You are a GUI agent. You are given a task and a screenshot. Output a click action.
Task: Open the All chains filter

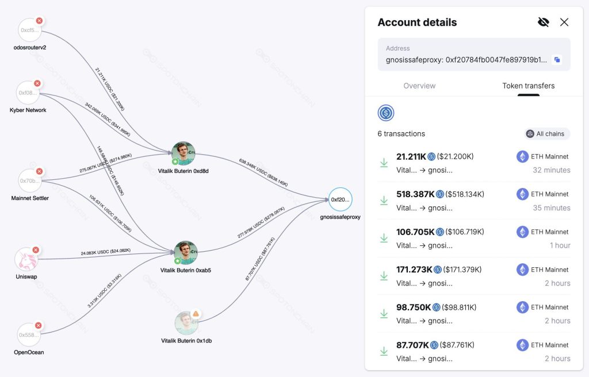(x=546, y=133)
